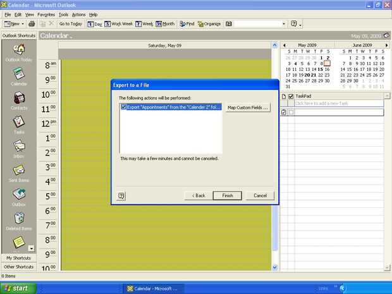Screen dimensions: 392x294
Task: Open the Find a Contact dropdown arrow
Action: coord(284,24)
